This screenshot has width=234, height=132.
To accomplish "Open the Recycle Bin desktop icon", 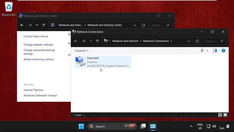I will click(x=9, y=9).
